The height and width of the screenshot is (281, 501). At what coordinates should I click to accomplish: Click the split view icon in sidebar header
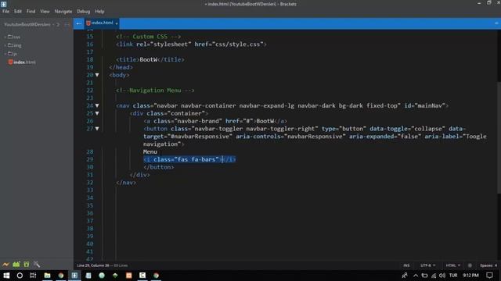(67, 24)
